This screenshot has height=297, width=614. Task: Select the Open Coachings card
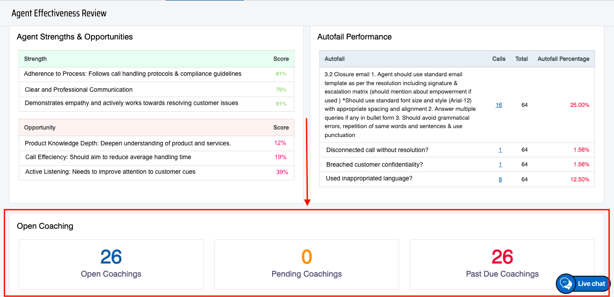(111, 264)
